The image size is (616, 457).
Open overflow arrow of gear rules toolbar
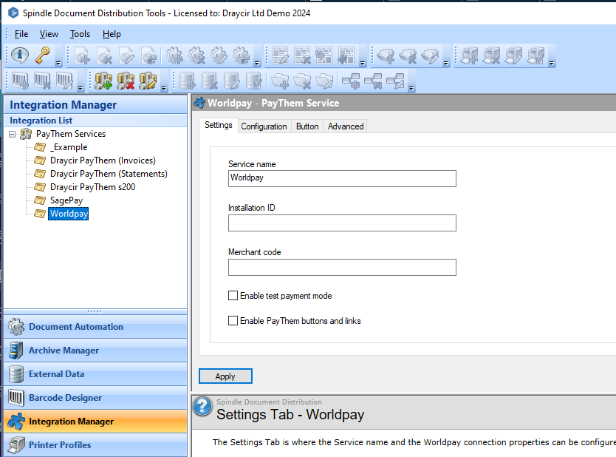[257, 63]
